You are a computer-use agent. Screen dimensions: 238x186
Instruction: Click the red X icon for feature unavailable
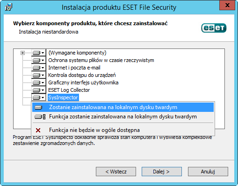(38, 130)
